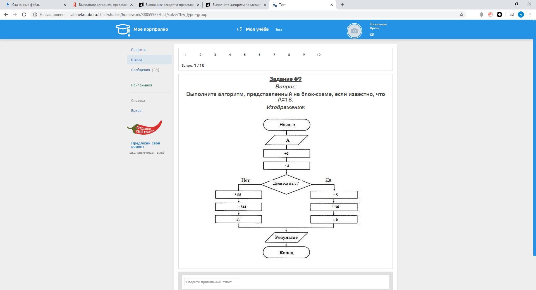The image size is (536, 290).
Task: Go to question 9
Action: tap(304, 55)
